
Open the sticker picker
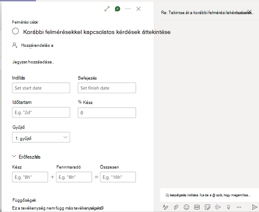coord(208,207)
